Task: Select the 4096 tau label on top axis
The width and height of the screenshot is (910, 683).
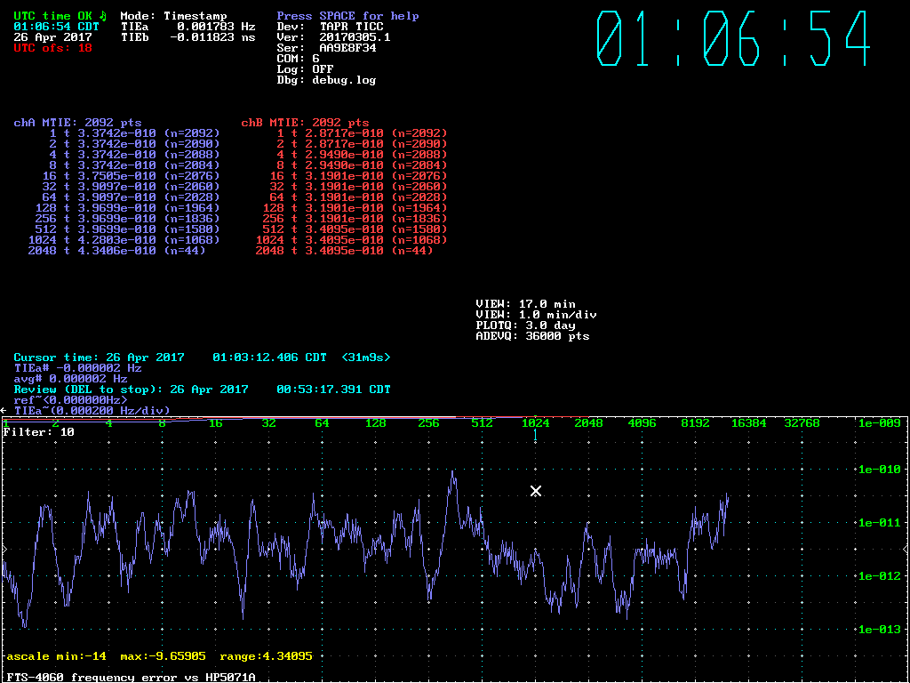Action: click(642, 423)
